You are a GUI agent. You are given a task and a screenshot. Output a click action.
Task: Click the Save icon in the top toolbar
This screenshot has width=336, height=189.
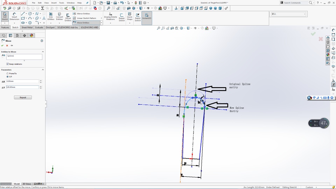point(108,3)
